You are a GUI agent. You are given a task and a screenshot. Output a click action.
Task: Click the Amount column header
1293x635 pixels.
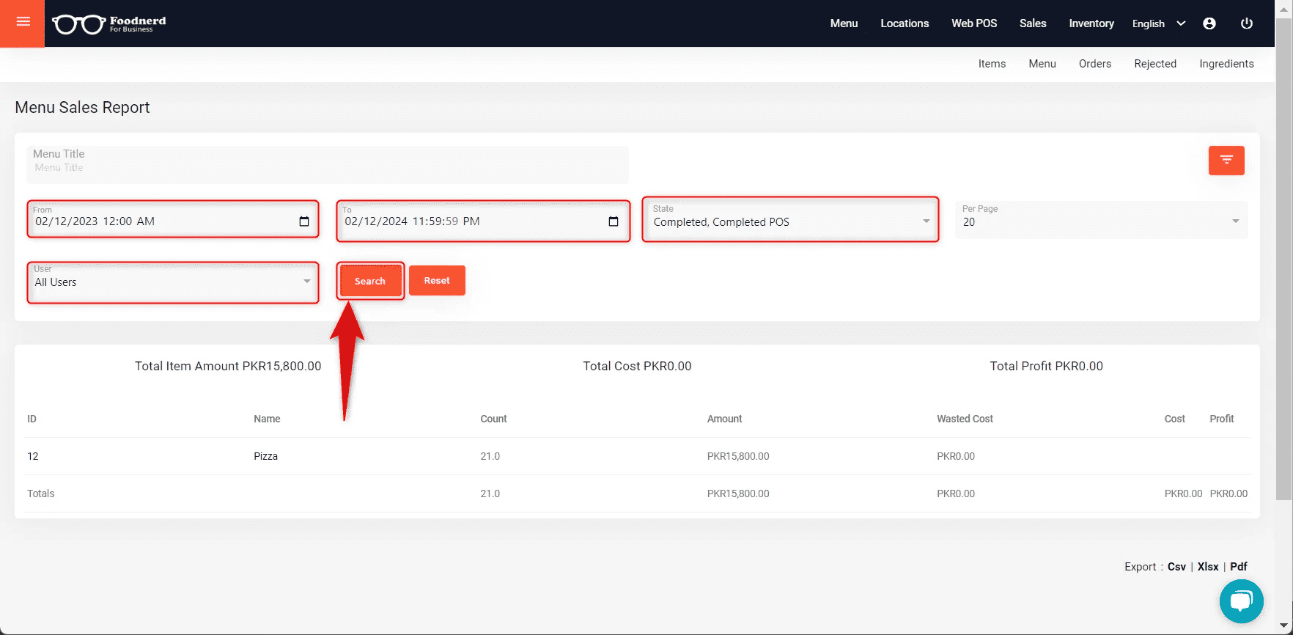click(x=724, y=419)
